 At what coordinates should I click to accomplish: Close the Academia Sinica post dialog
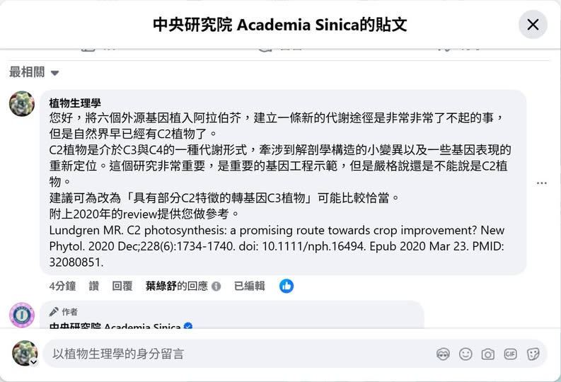[533, 25]
